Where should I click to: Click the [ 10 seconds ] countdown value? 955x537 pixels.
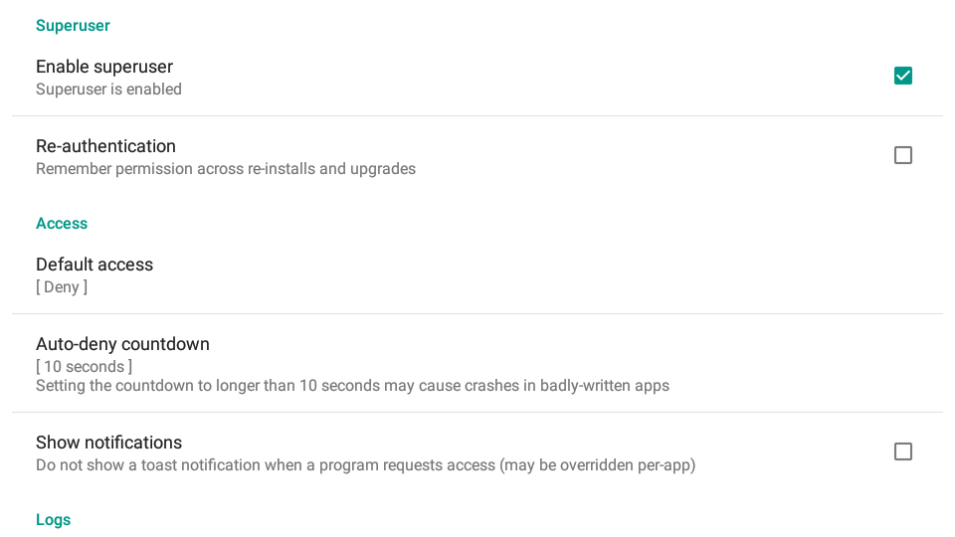(84, 367)
